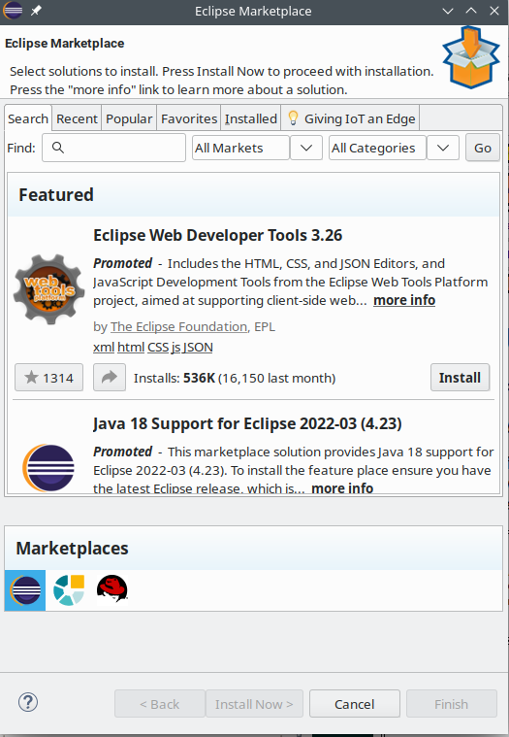Favorite Web Developer Tools with star 1314
The image size is (509, 737).
(x=48, y=377)
